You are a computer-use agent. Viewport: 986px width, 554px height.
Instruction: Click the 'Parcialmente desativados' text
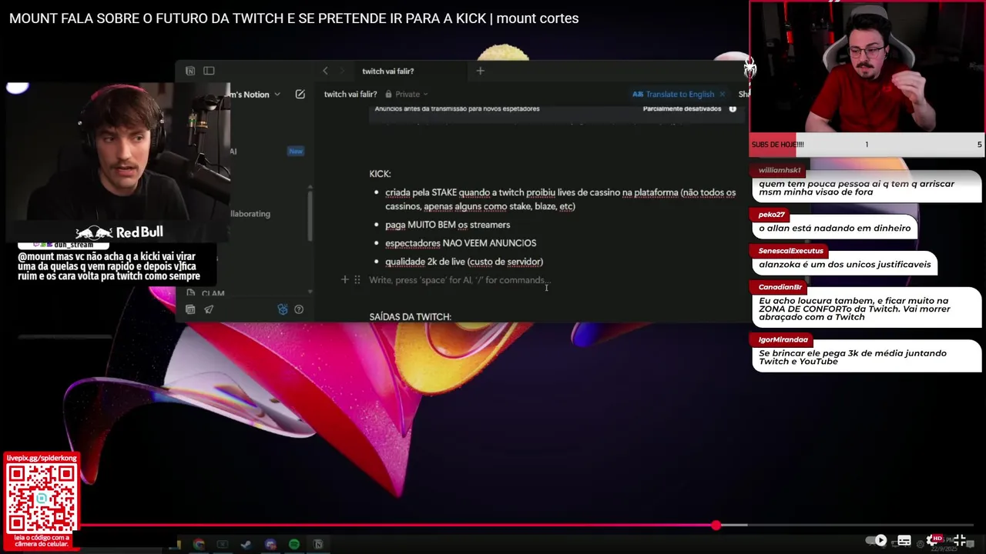[x=682, y=108]
